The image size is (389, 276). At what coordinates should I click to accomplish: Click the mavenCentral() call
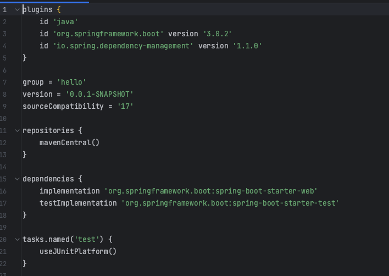69,143
